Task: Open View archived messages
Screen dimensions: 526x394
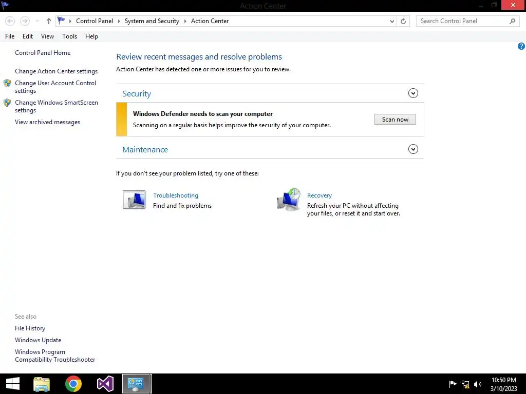Action: [47, 122]
